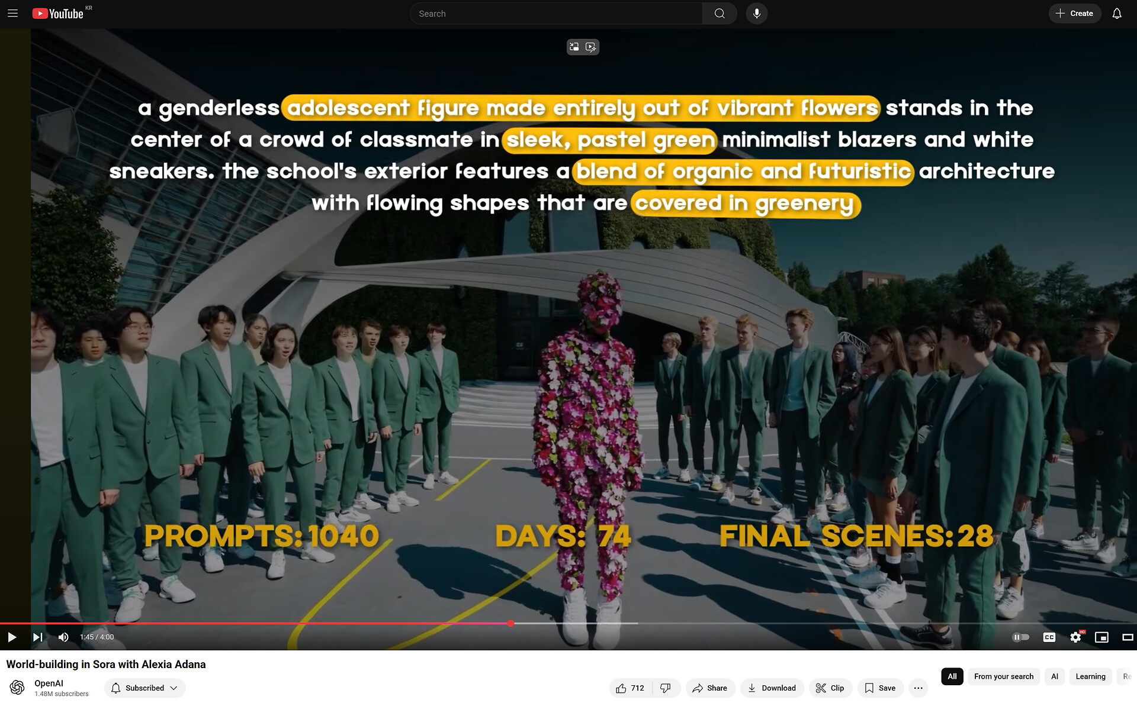Open the hamburger guide menu
Image resolution: width=1137 pixels, height=703 pixels.
click(12, 13)
